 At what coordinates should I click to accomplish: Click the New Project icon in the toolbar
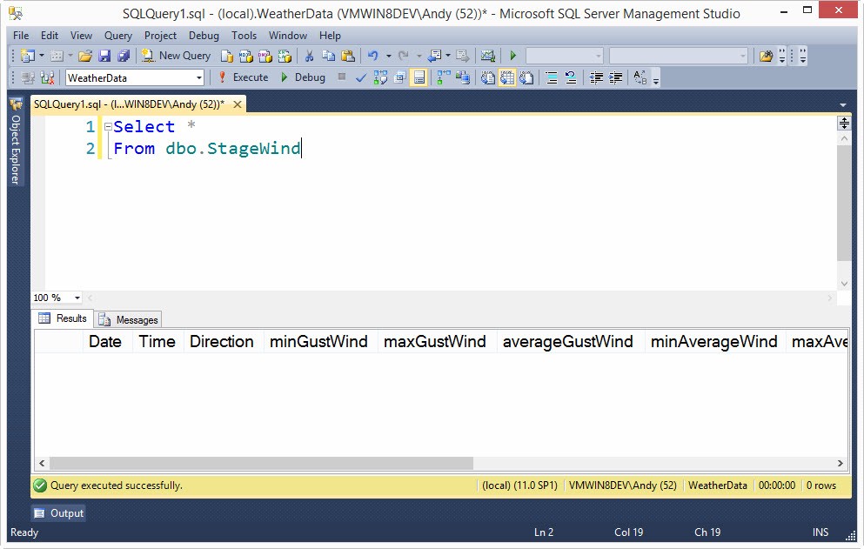tap(27, 56)
